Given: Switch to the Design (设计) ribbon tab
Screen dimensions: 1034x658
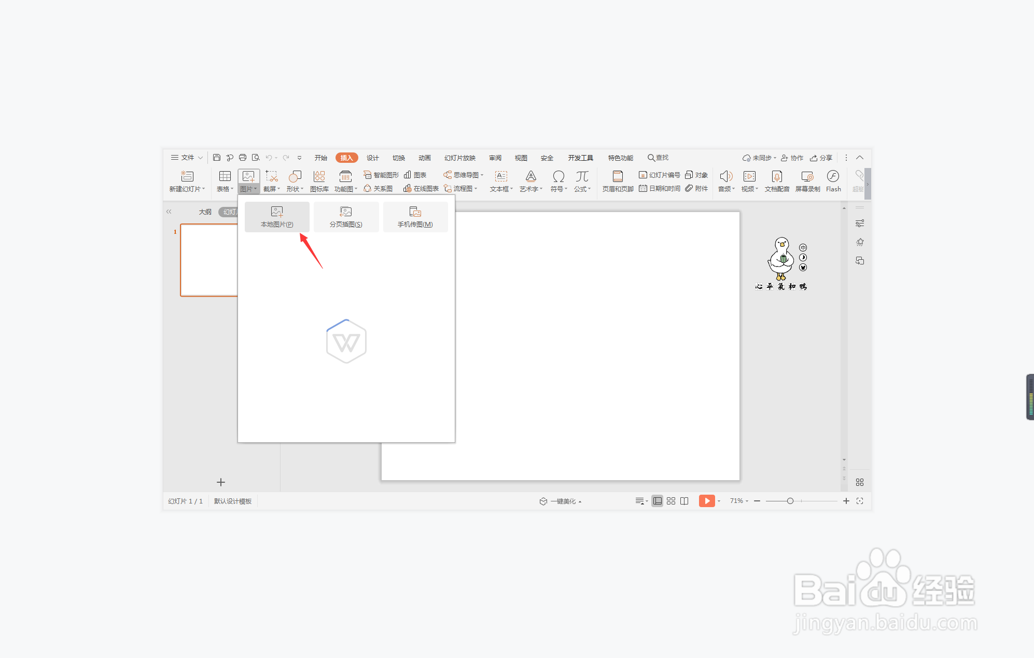Looking at the screenshot, I should [x=372, y=158].
